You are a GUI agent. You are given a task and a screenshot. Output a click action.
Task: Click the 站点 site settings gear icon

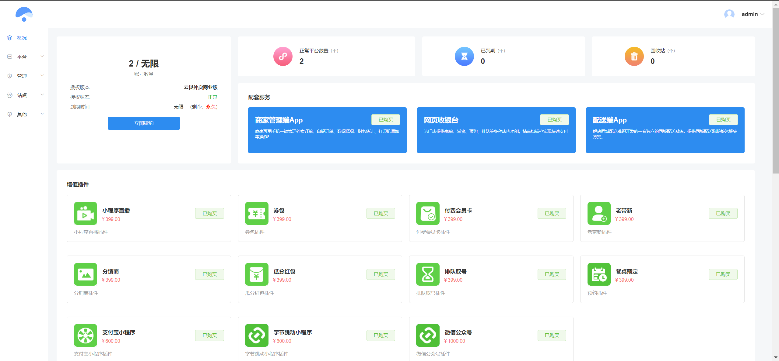coord(9,95)
